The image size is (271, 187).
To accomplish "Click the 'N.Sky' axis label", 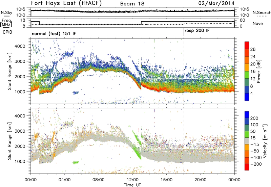I will 6,12.
